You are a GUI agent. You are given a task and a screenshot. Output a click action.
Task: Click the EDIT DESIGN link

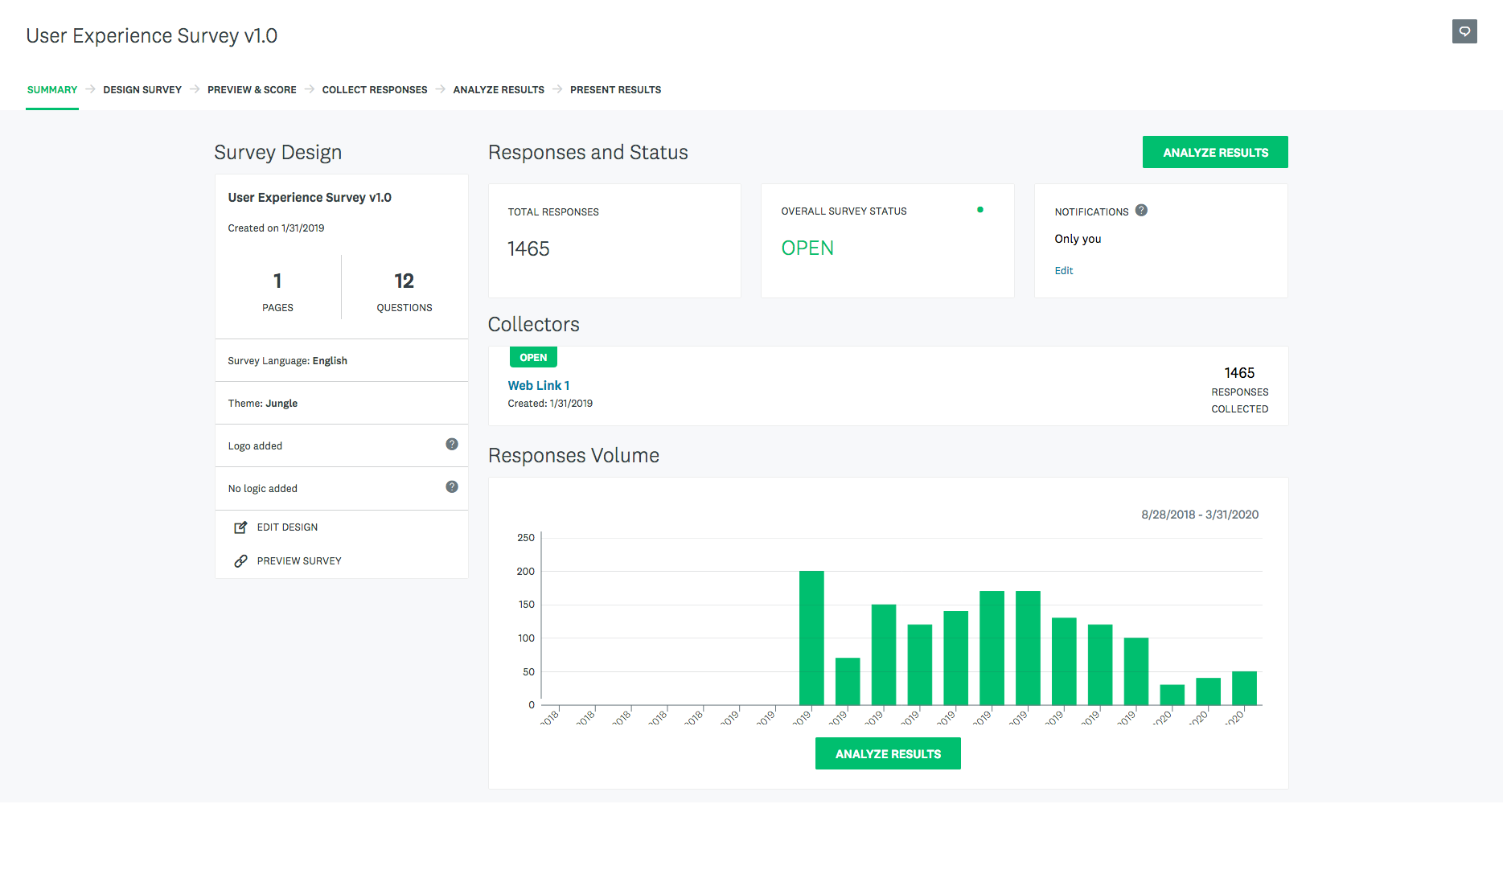(287, 527)
